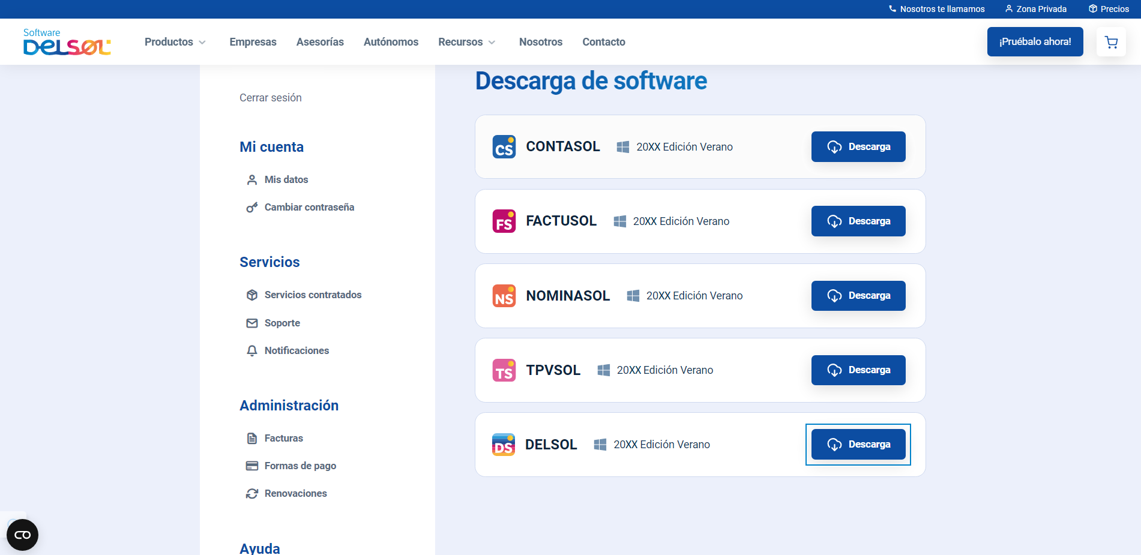Click the Windows icon beside CONTASOL
The height and width of the screenshot is (555, 1141).
623,147
